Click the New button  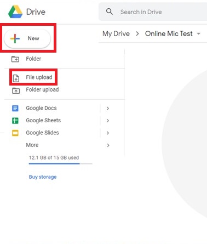pos(27,38)
